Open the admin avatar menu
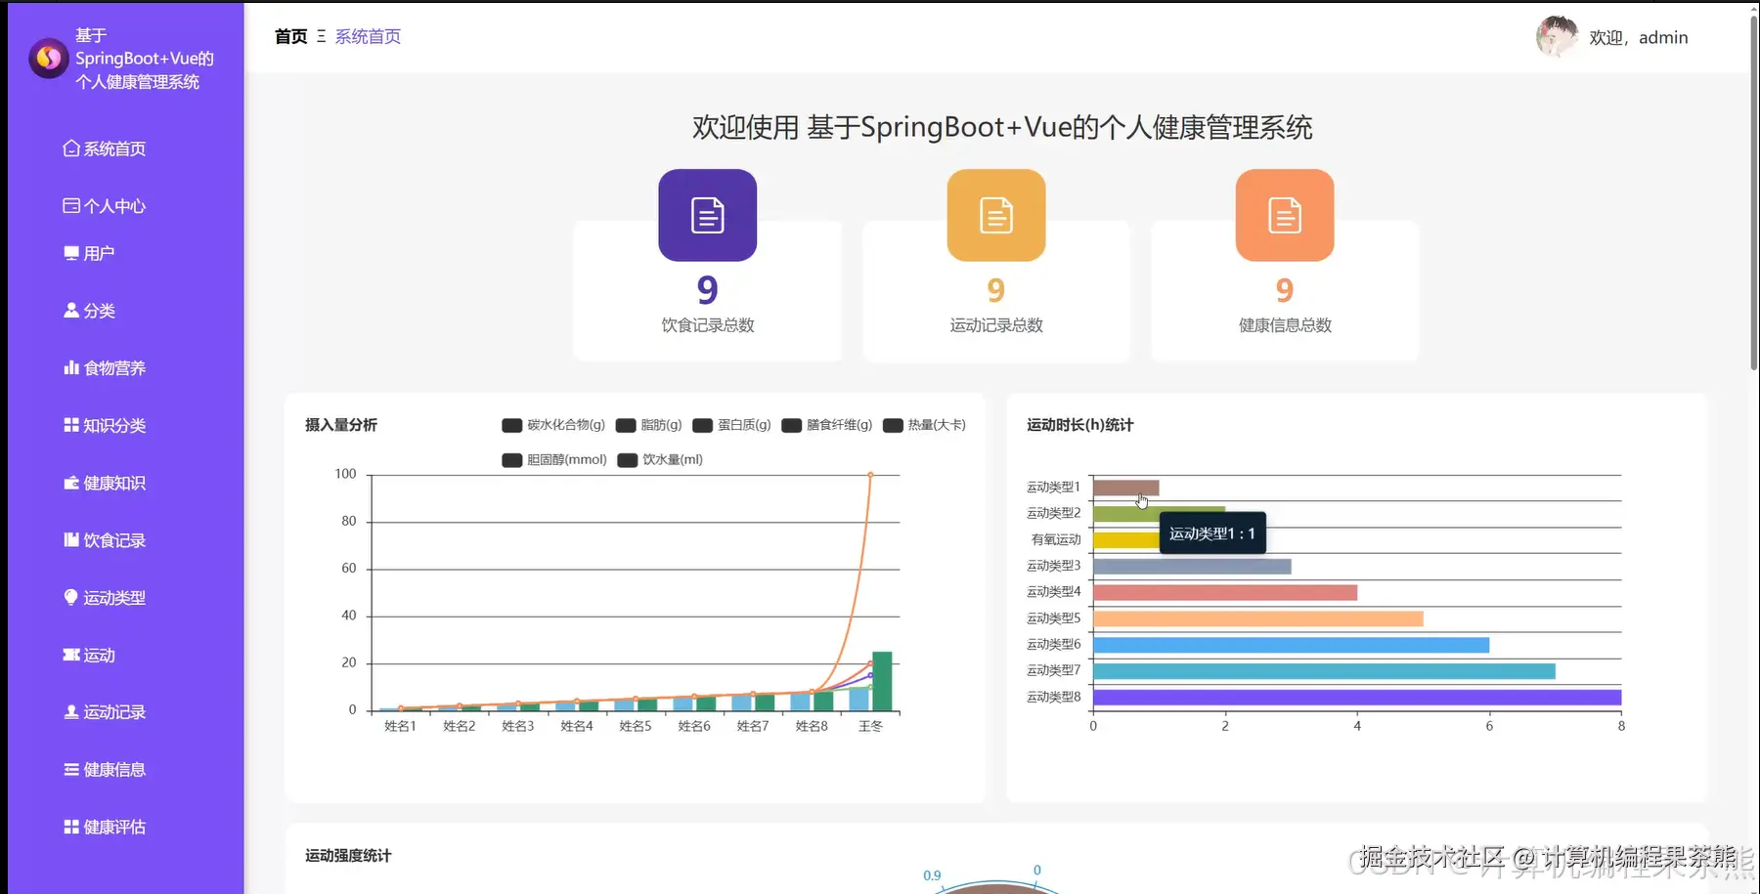The image size is (1760, 894). 1557,37
